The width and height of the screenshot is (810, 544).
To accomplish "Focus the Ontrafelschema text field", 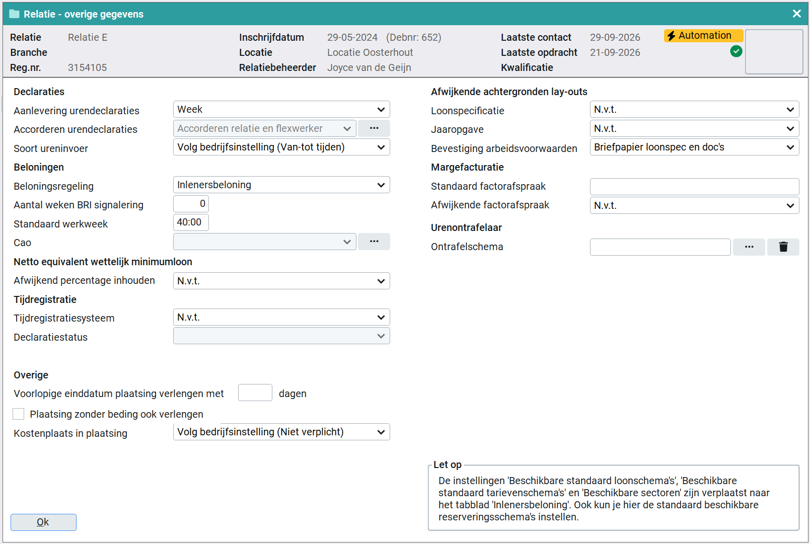I will [660, 247].
